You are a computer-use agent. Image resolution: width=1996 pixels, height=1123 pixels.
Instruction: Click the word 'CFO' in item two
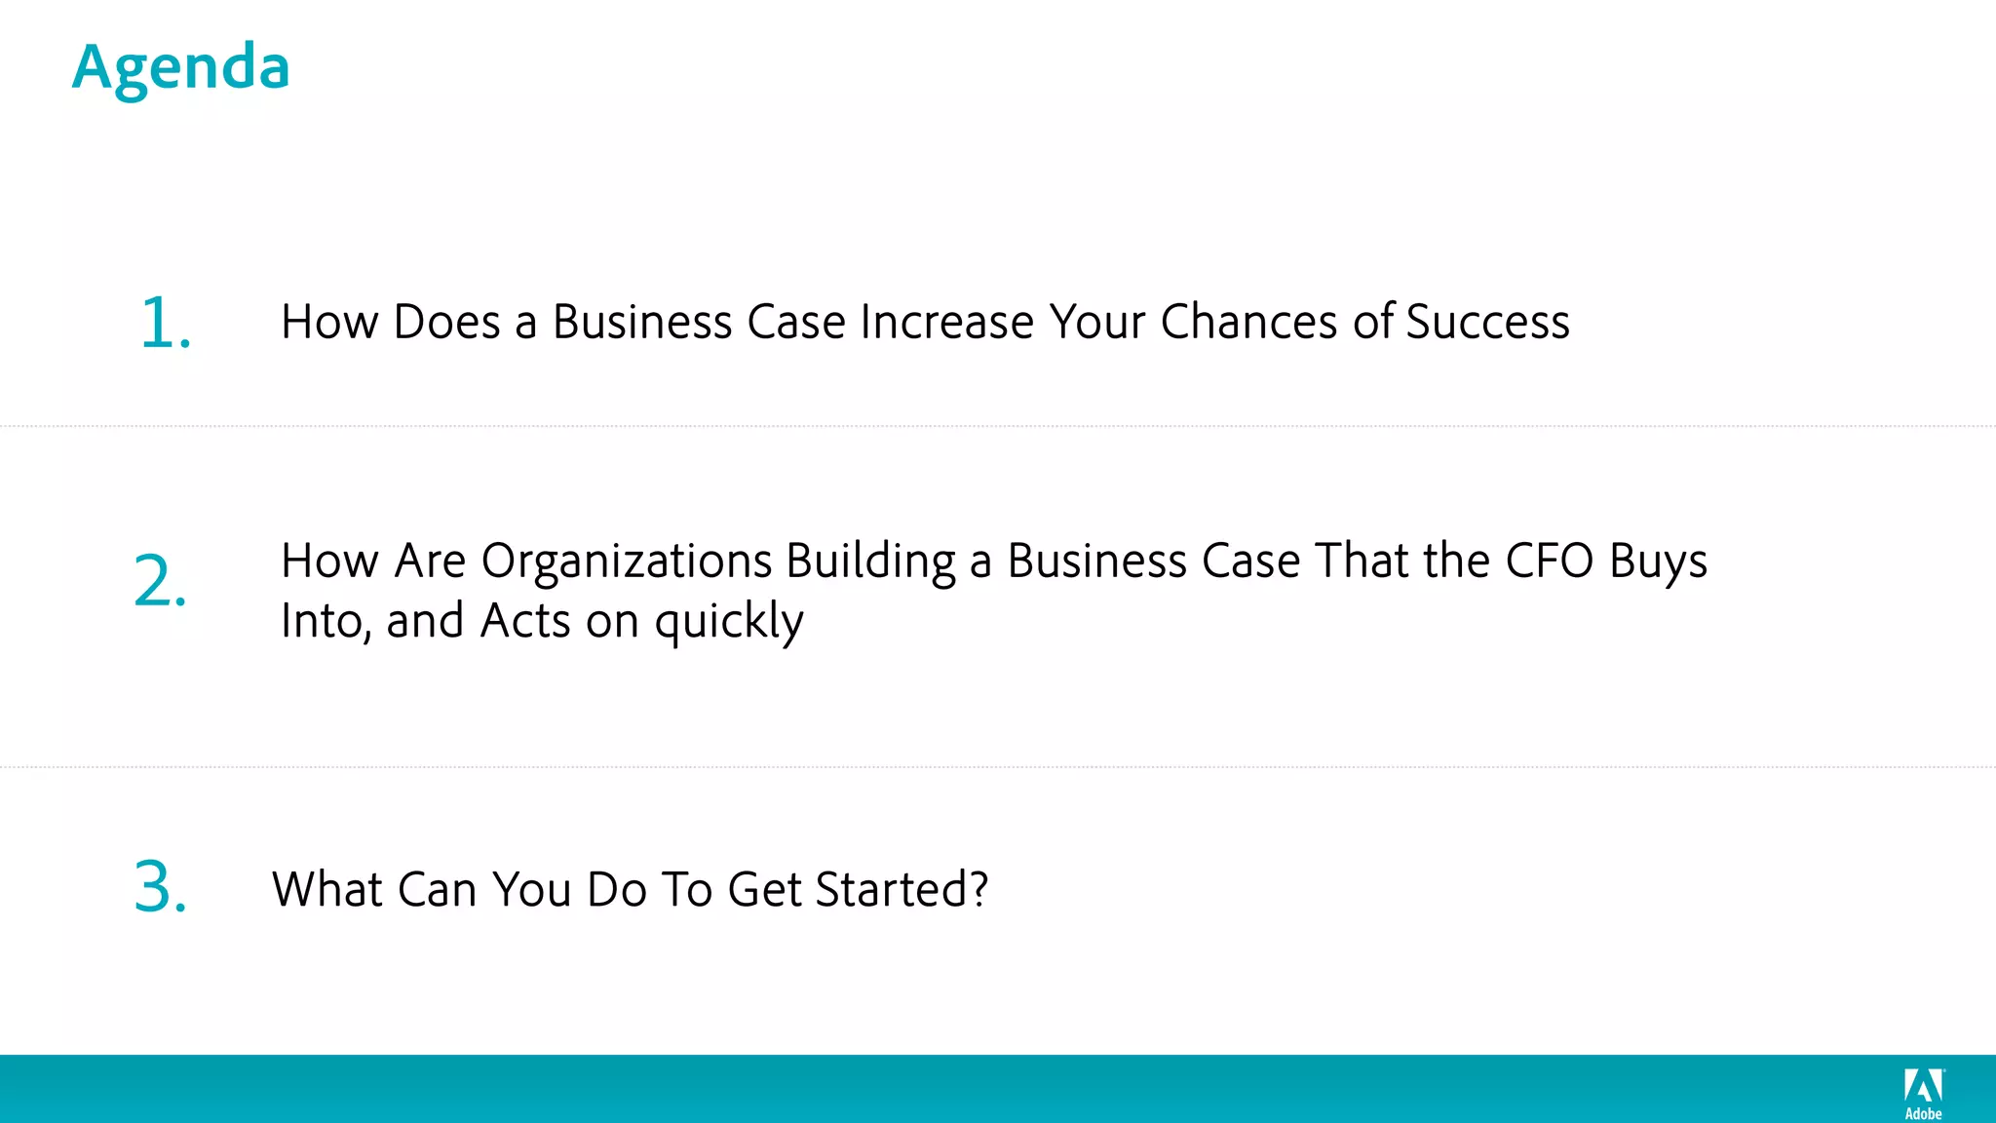[1549, 561]
